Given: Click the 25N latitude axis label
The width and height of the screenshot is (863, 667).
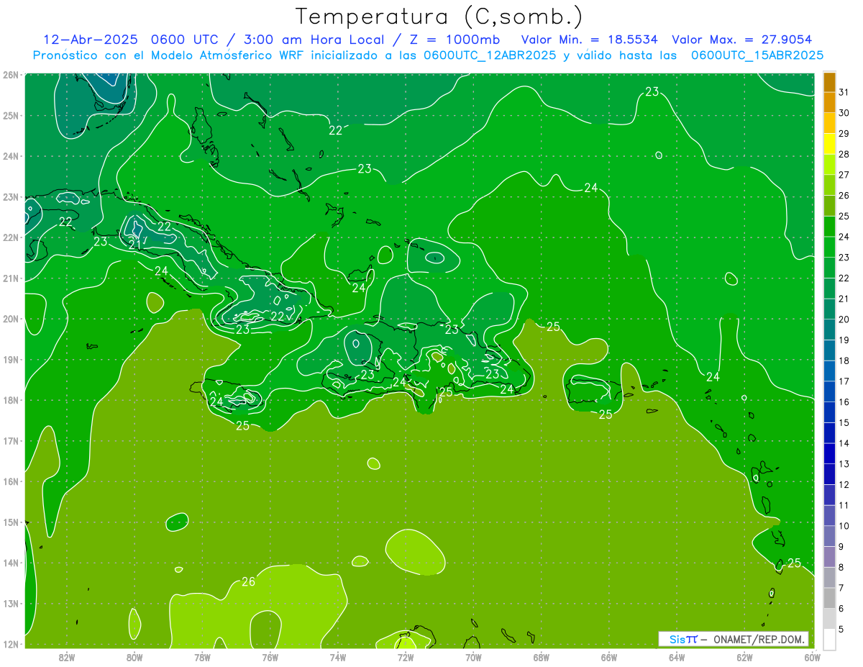Looking at the screenshot, I should [x=10, y=115].
